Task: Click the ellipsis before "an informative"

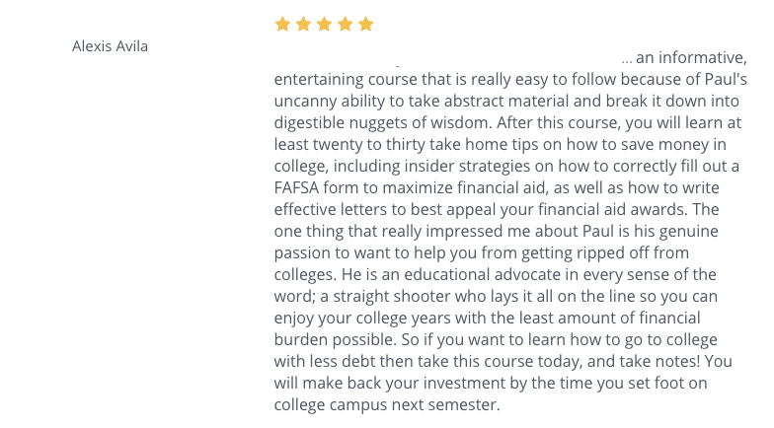Action: (x=626, y=58)
